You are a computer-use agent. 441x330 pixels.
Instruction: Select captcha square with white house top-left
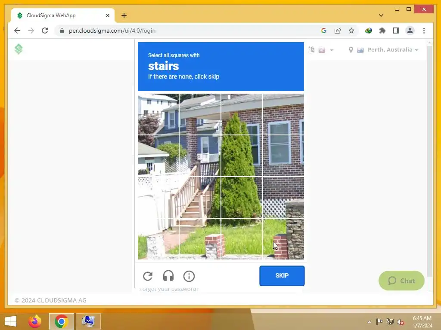click(x=158, y=114)
